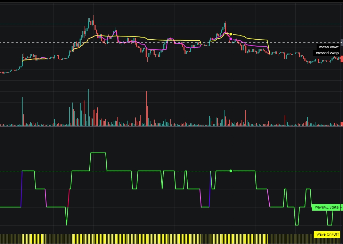Screen dimensions: 343x244
Task: Select the yellow Wave On/Off label
Action: [x=327, y=234]
